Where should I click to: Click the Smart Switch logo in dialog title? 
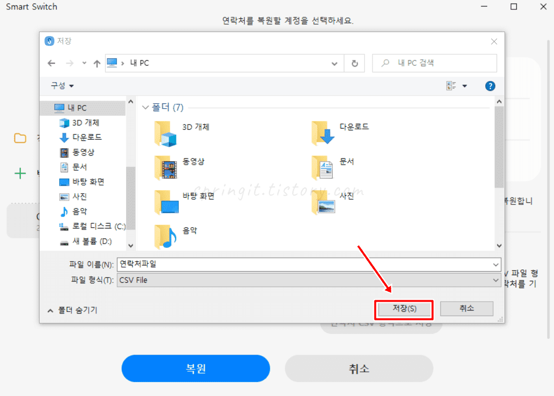(49, 41)
